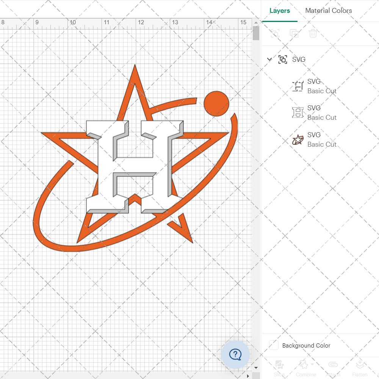Switch to the Layers tab
The image size is (379, 379).
click(280, 11)
